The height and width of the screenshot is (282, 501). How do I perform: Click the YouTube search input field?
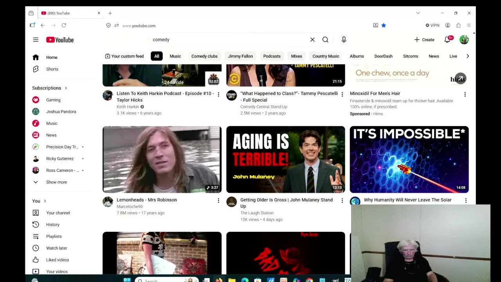click(229, 40)
